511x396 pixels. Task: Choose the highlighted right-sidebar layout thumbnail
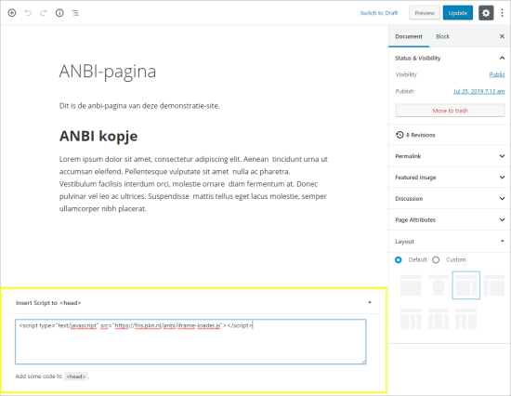(466, 285)
